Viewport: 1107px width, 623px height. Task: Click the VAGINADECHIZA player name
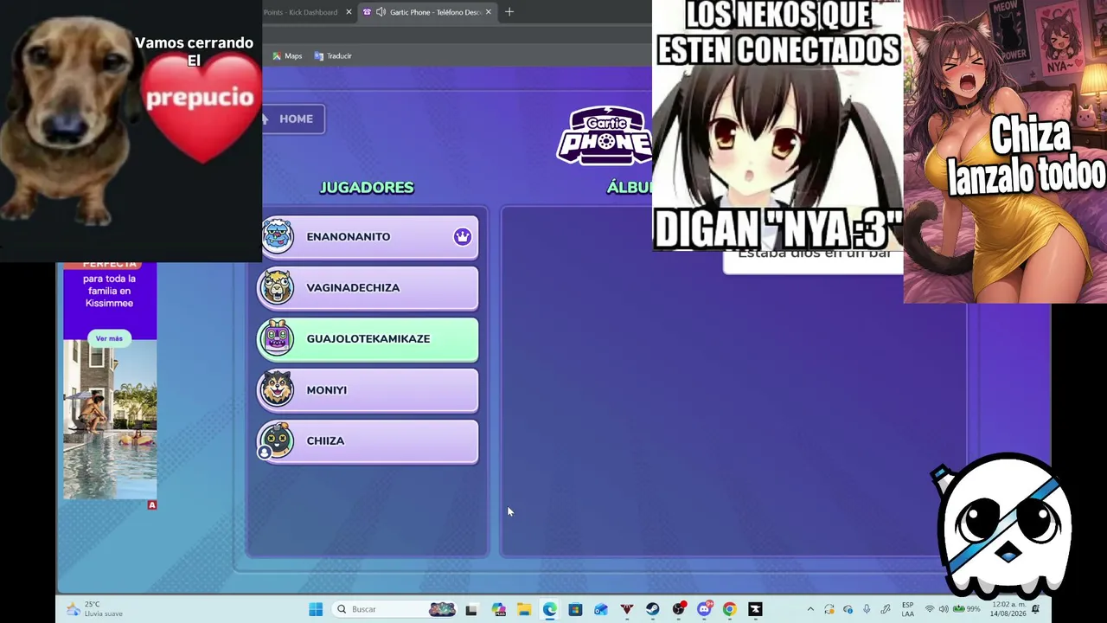point(353,288)
